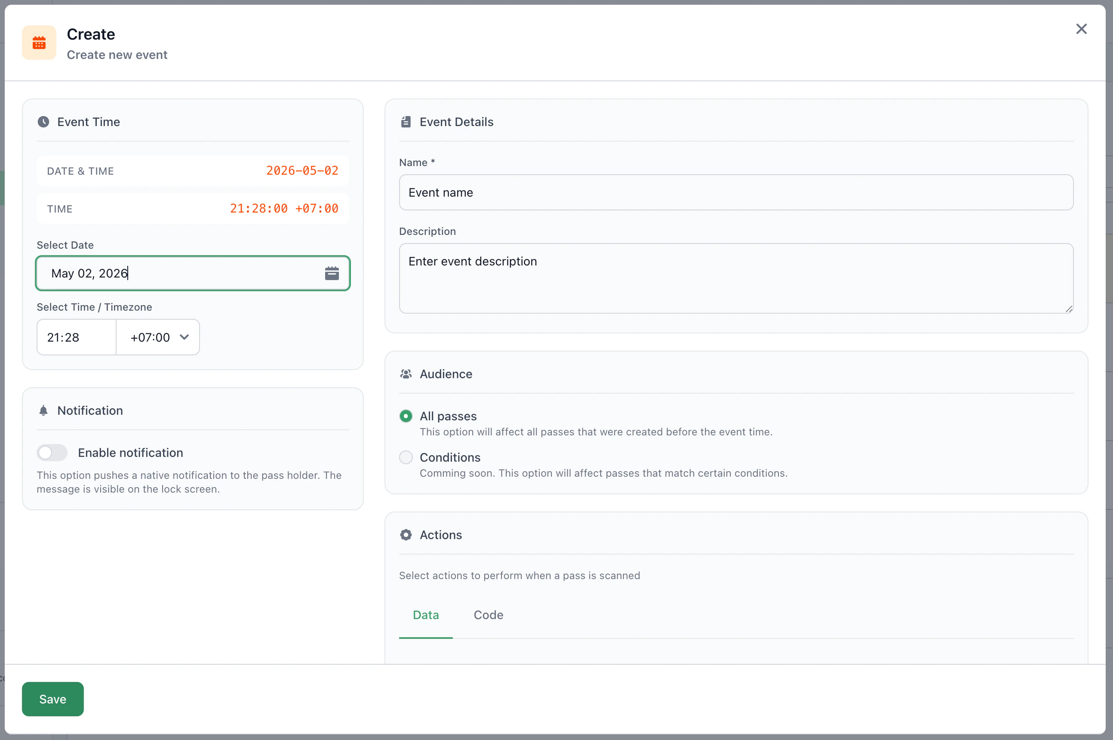
Task: Select the Conditions radio button
Action: 406,457
